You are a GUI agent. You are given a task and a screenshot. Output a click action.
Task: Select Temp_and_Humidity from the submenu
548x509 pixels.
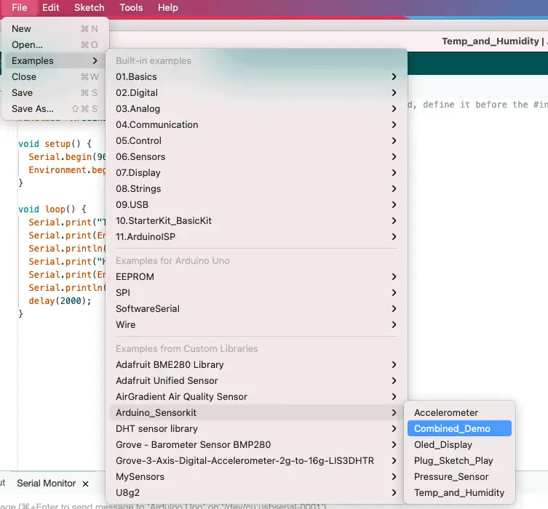pos(458,492)
